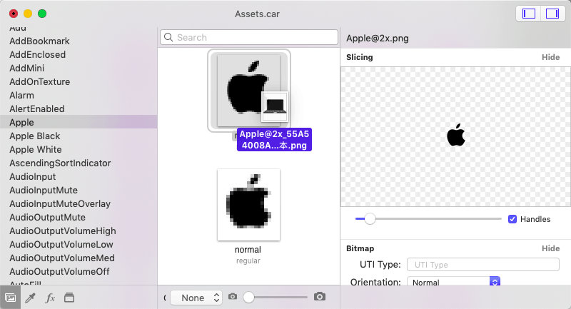
Task: Select the color eyedropper tab icon
Action: tap(30, 298)
